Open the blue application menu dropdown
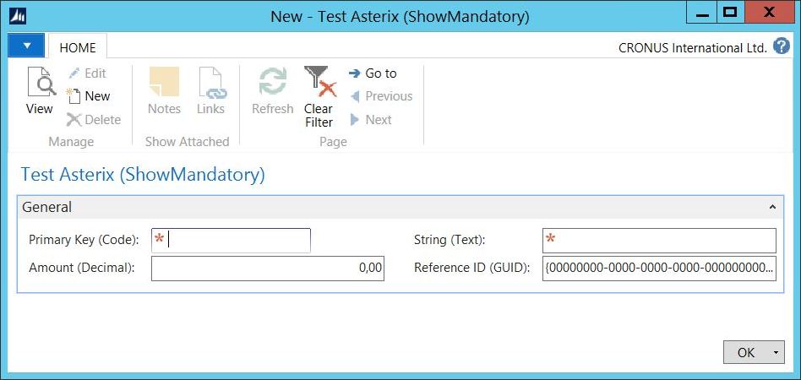The height and width of the screenshot is (380, 801). pyautogui.click(x=26, y=46)
